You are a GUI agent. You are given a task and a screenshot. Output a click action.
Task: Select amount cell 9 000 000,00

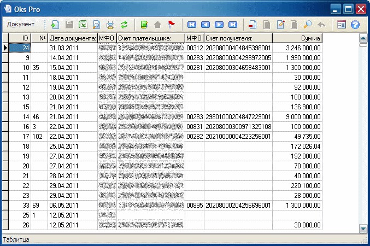[297, 117]
